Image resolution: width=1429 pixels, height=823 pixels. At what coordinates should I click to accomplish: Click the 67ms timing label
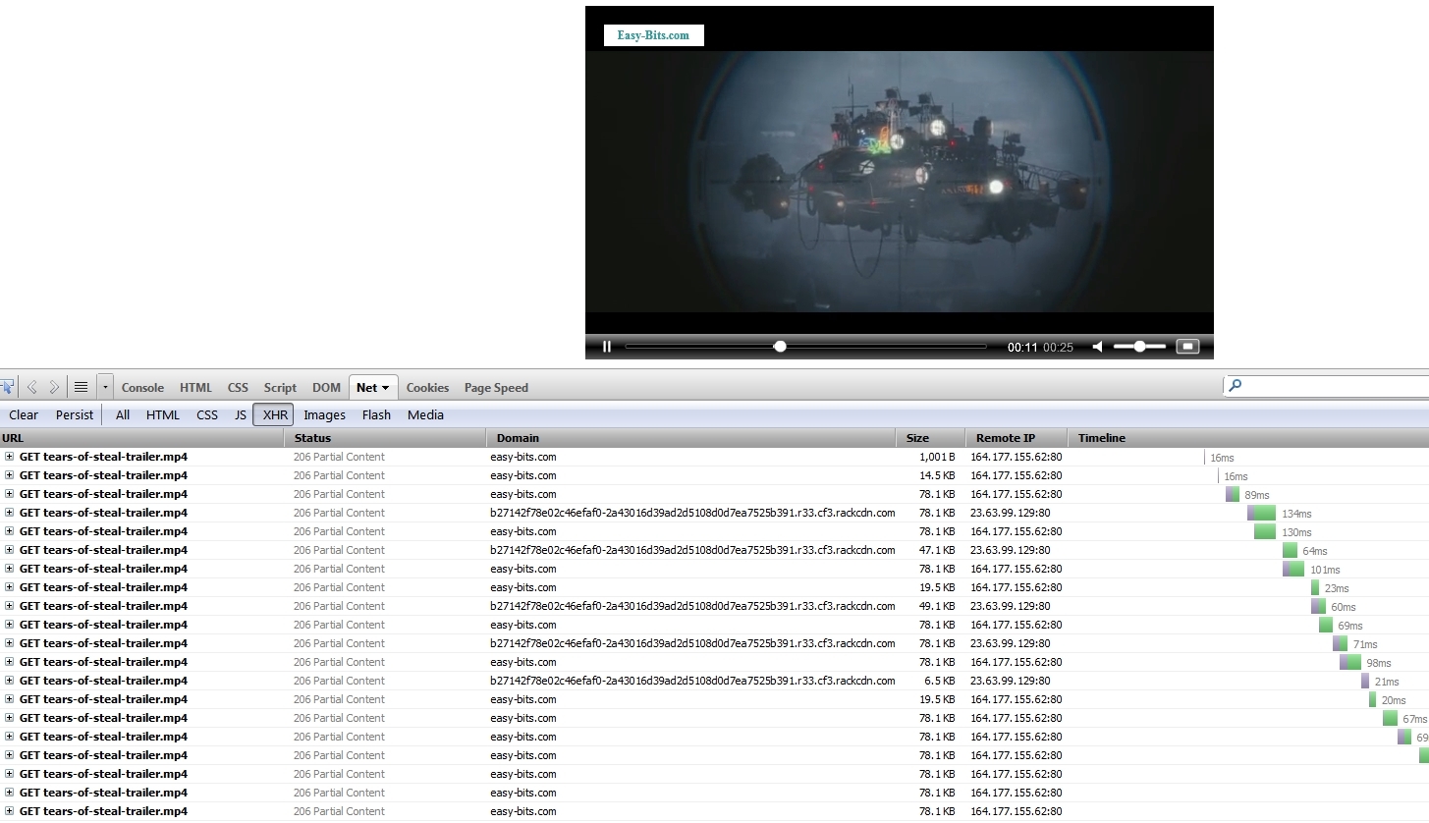coord(1414,719)
